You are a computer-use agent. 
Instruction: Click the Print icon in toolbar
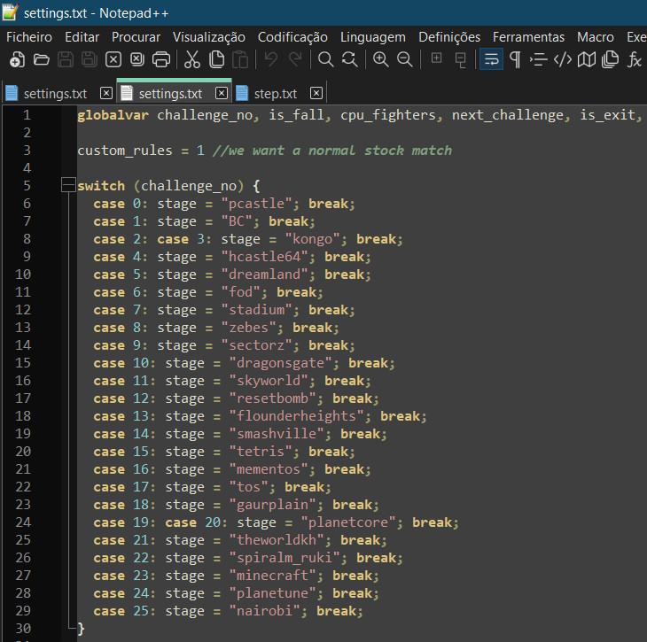coord(161,60)
